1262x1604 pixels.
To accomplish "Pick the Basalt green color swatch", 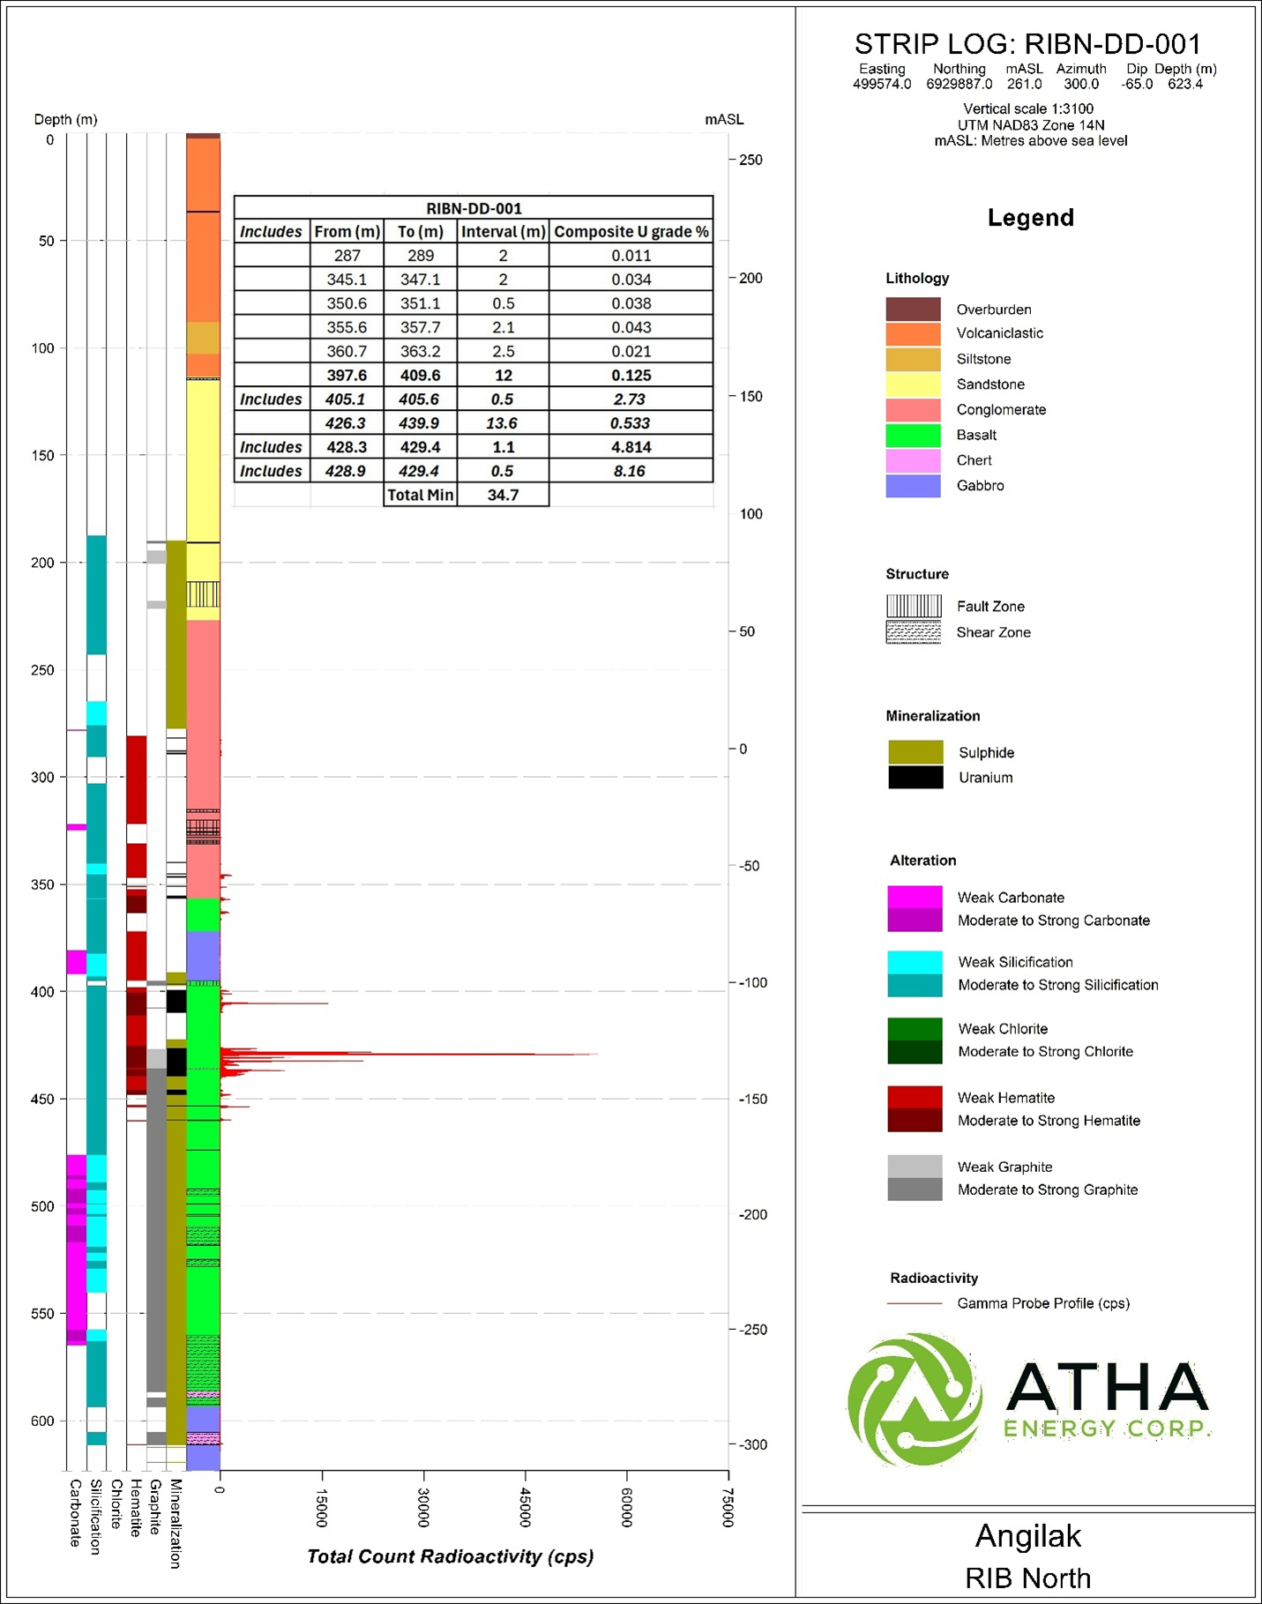I will tap(914, 436).
